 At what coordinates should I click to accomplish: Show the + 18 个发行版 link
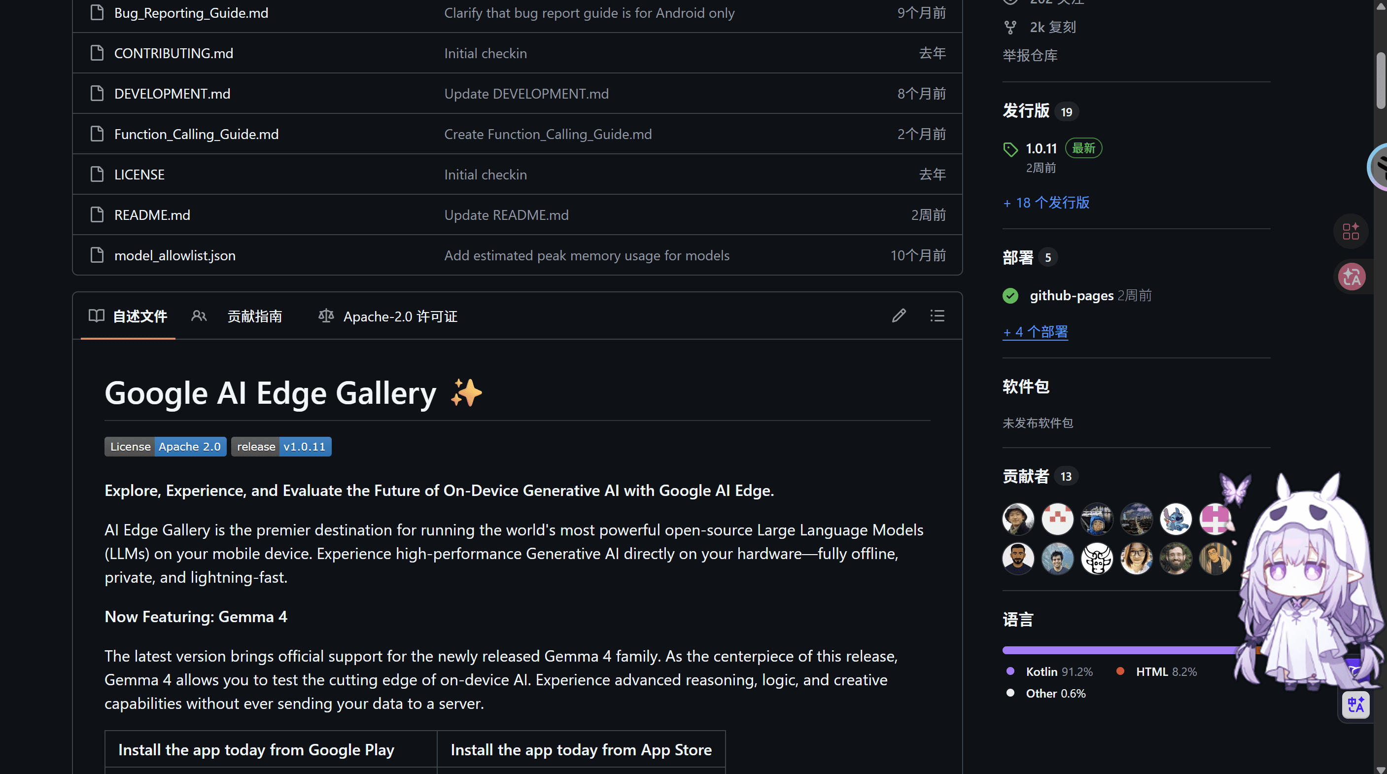point(1046,203)
